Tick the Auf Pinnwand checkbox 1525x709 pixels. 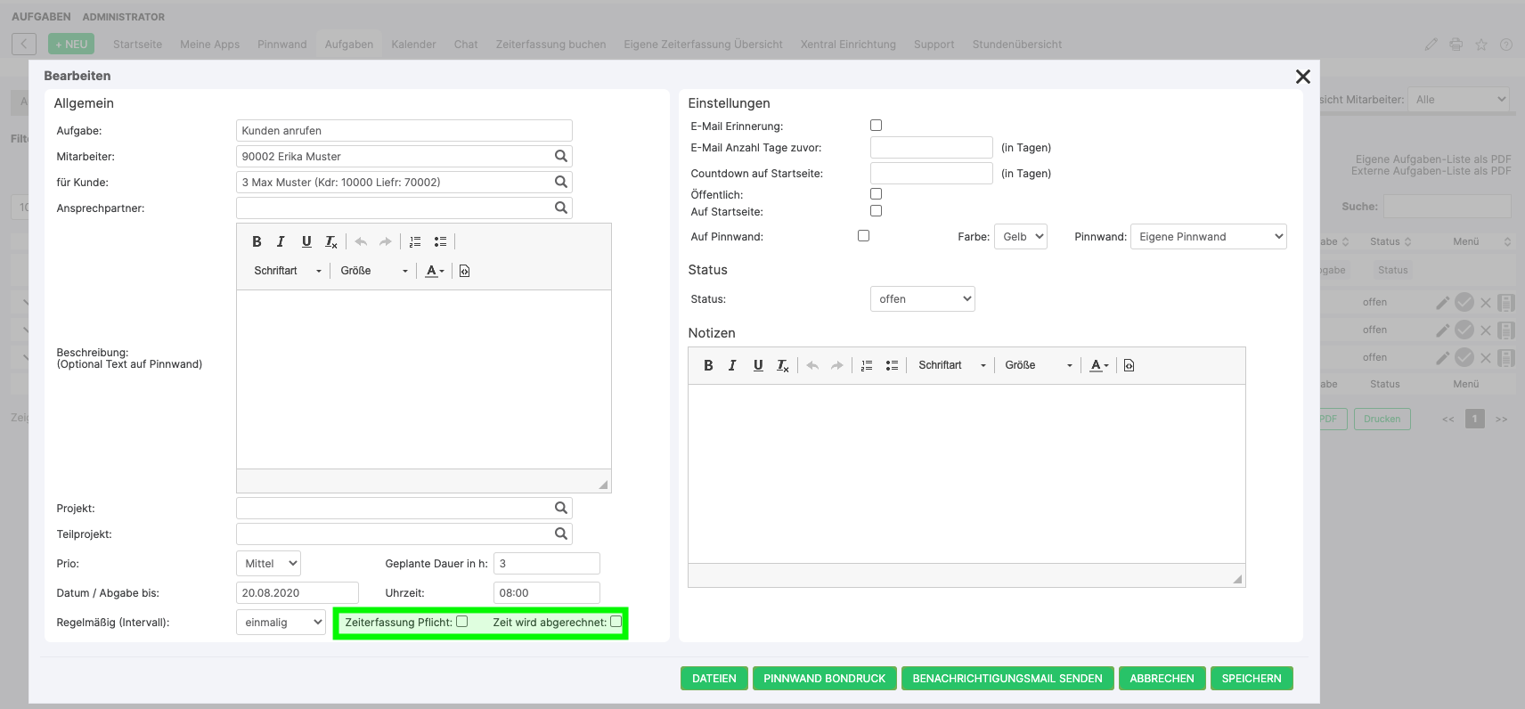[x=863, y=236]
